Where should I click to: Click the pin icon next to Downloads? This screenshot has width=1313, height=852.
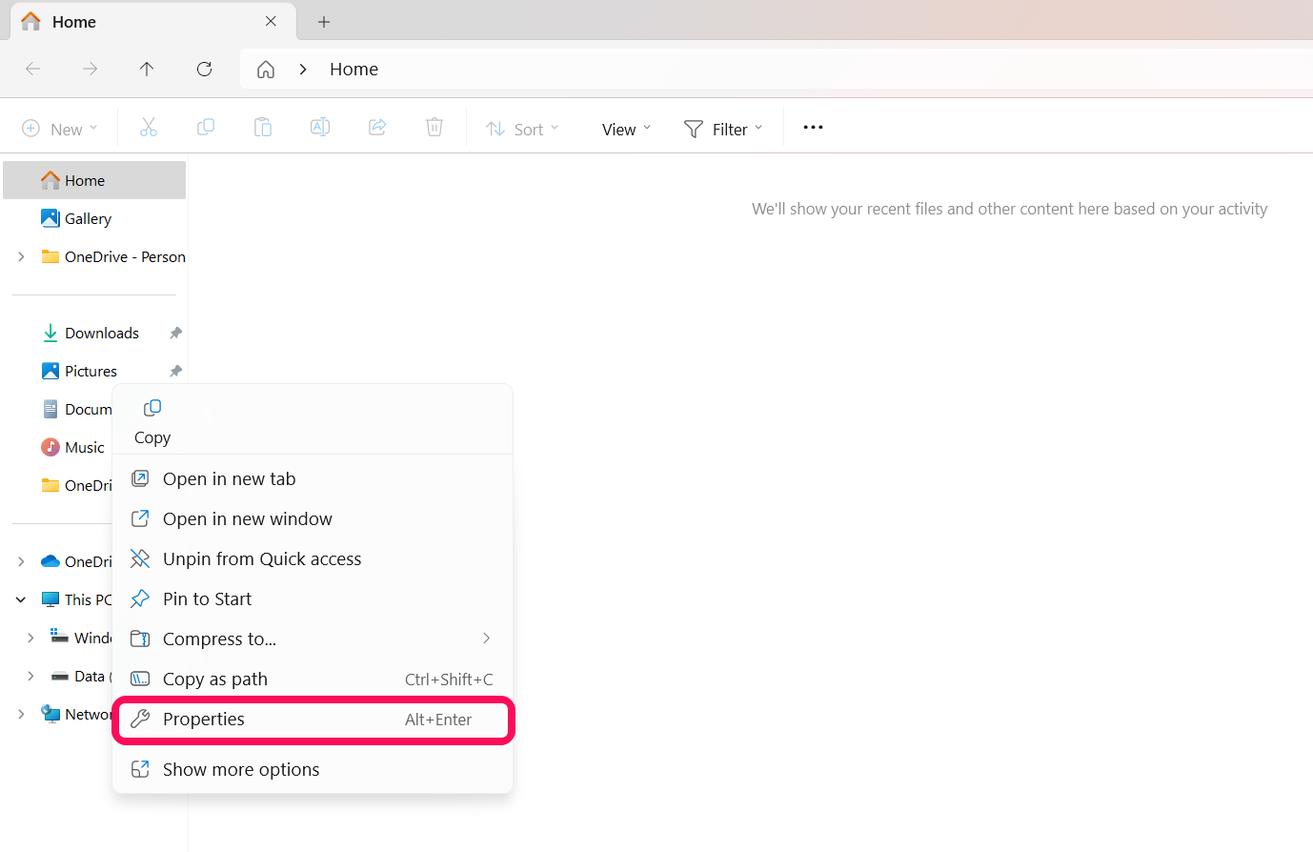pos(175,333)
